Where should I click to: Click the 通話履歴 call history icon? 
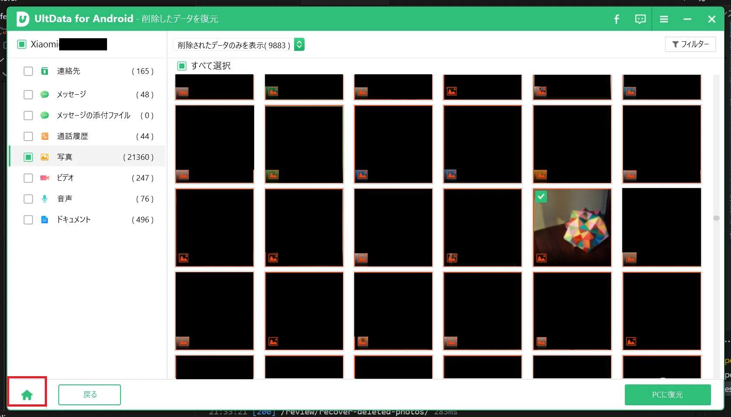(44, 136)
